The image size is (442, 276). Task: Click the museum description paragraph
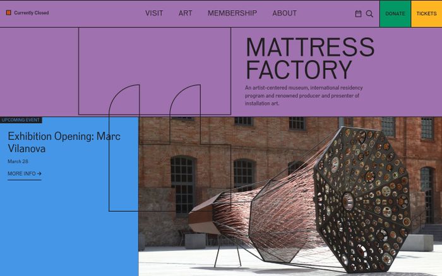(304, 96)
